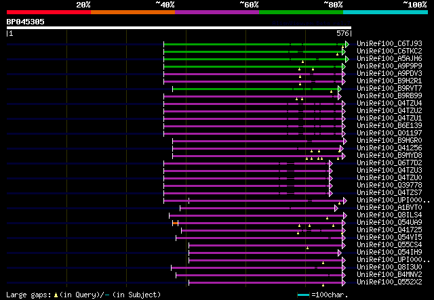The width and height of the screenshot is (434, 300).
Task: Click the orange segment on the Q54UA9 alignment
Action: (x=175, y=223)
